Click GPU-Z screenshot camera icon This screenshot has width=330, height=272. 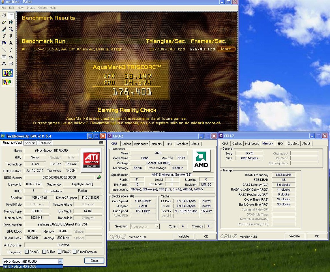pos(101,143)
